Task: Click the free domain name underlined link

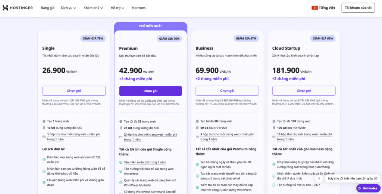Action: [145, 162]
